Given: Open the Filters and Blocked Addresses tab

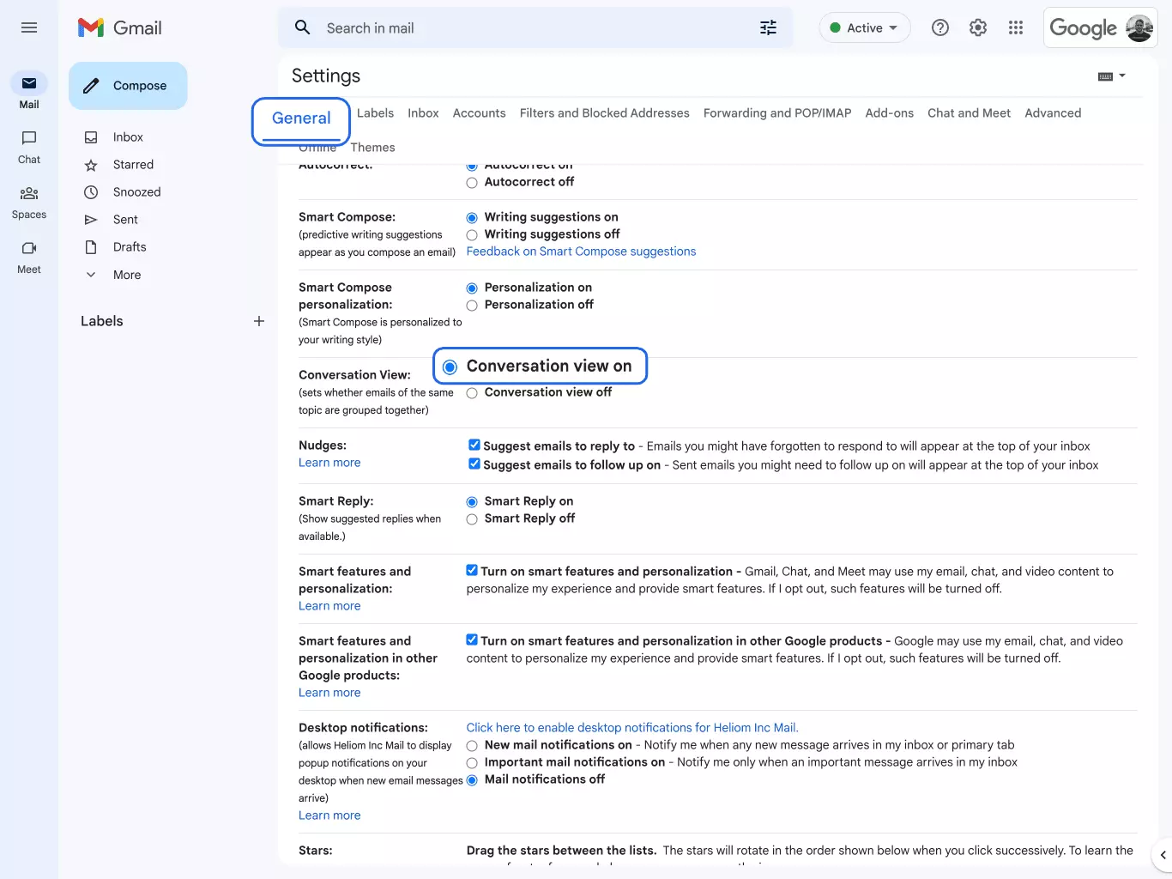Looking at the screenshot, I should [x=604, y=112].
